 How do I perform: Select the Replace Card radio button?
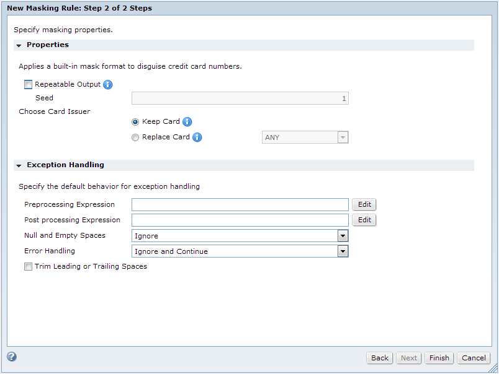[x=135, y=137]
